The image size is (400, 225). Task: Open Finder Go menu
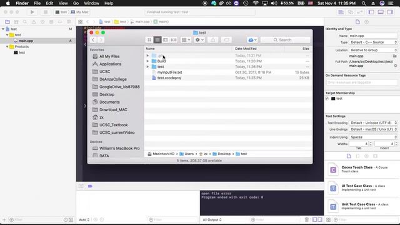pyautogui.click(x=76, y=3)
